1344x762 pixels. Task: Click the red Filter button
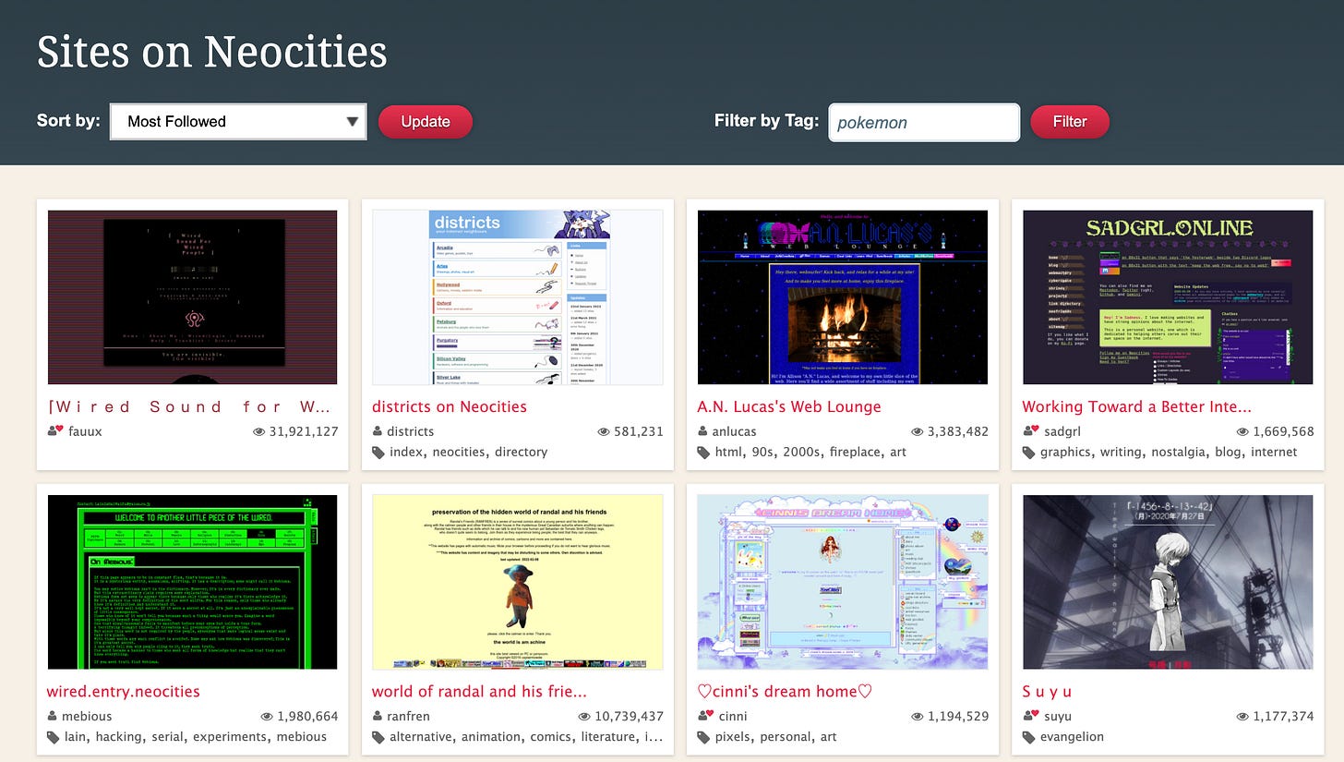pyautogui.click(x=1070, y=121)
